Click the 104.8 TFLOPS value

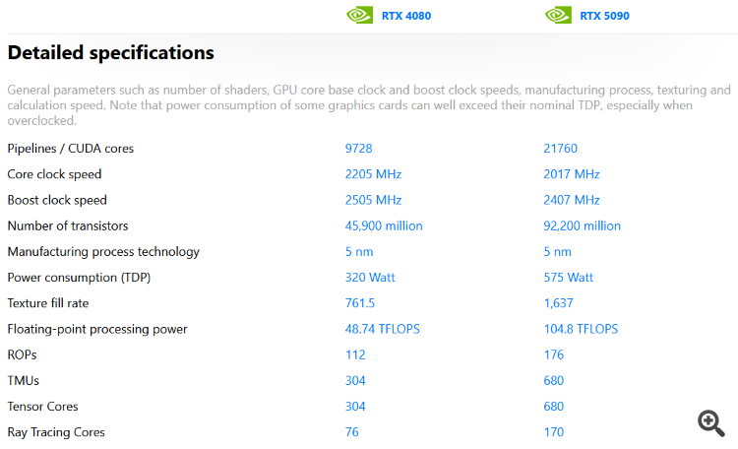coord(581,329)
